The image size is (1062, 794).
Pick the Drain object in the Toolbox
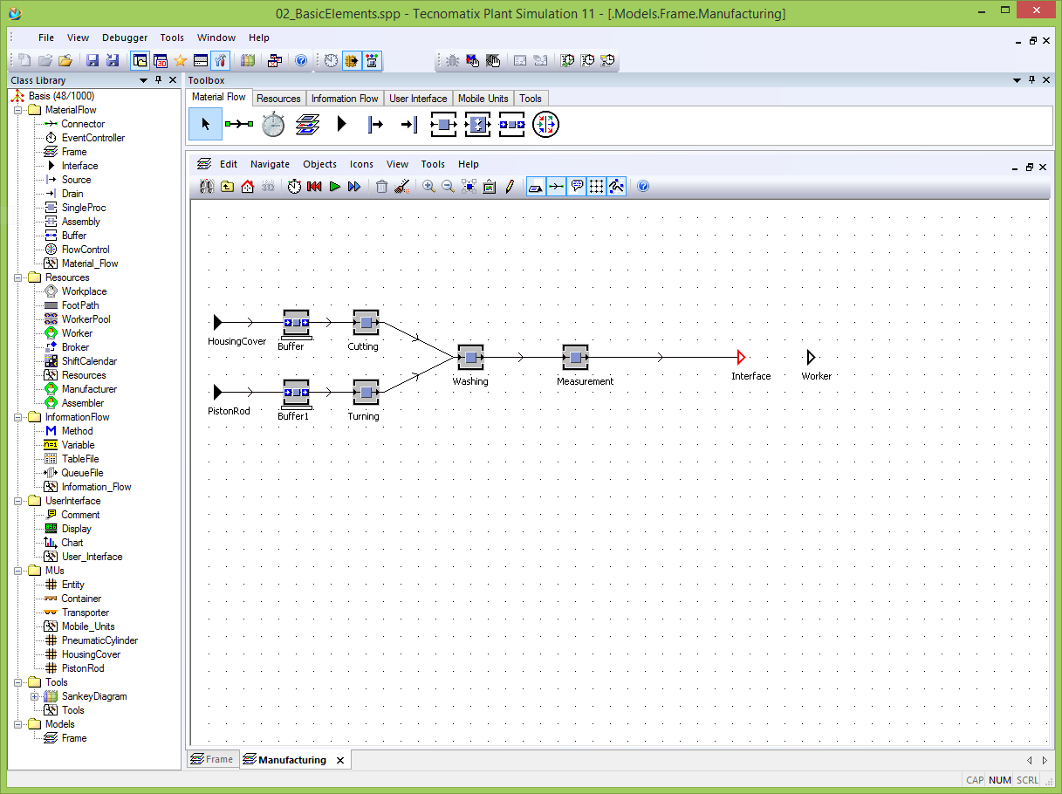(408, 125)
